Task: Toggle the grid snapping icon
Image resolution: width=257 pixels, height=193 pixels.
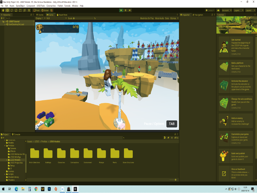Action: tap(52, 10)
